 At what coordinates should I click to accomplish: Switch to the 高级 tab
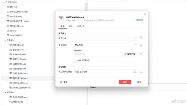pos(71,26)
